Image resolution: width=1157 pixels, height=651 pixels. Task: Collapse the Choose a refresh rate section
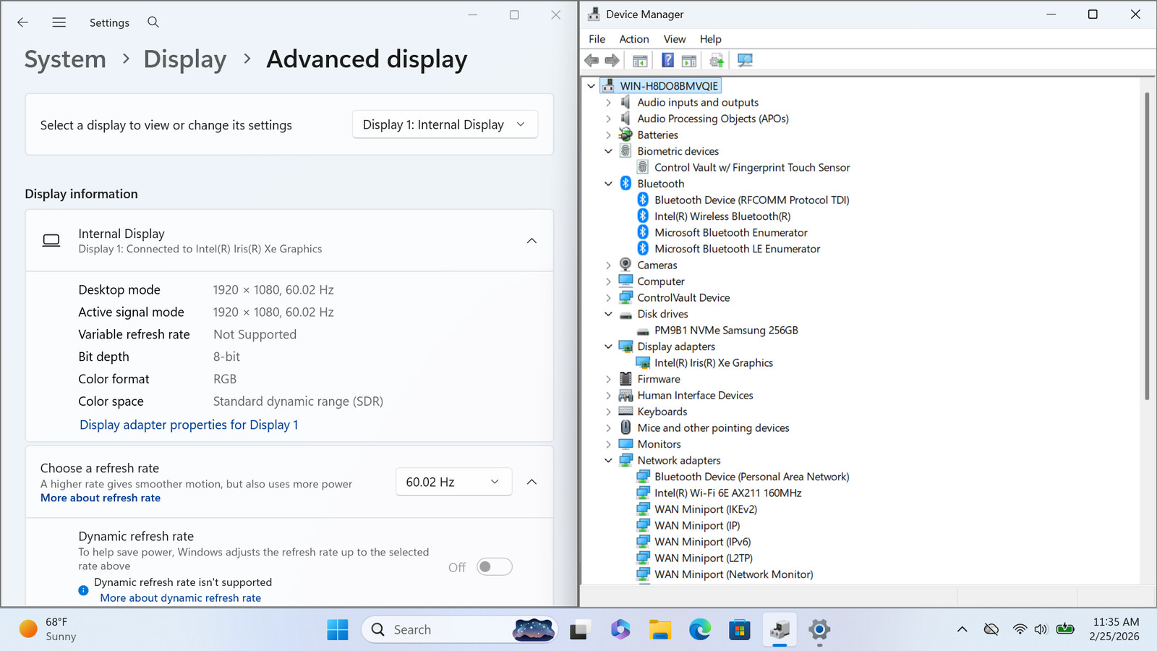coord(531,482)
